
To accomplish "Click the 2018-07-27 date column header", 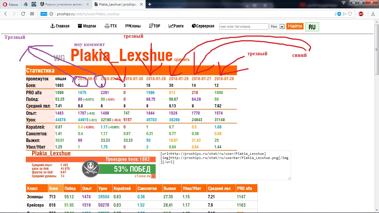I will pyautogui.click(x=201, y=79).
